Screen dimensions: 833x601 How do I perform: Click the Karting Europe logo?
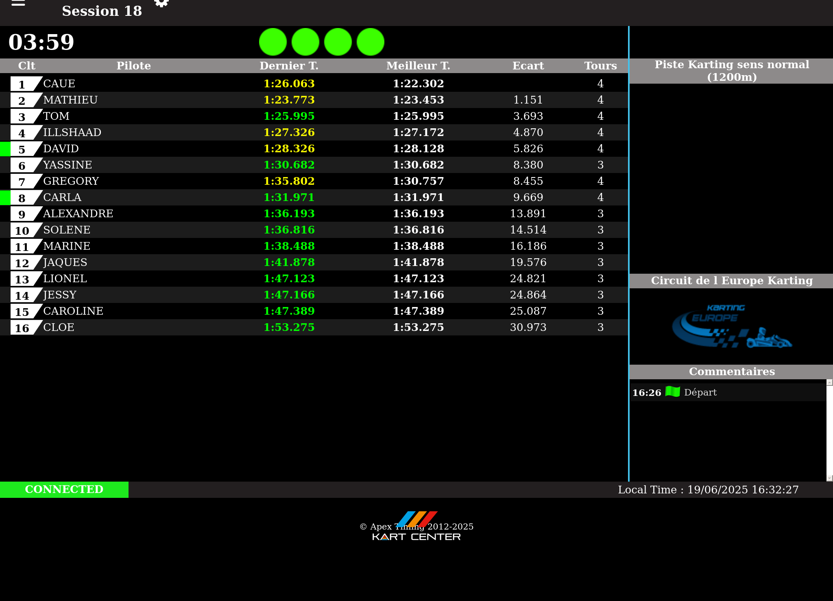[x=731, y=326]
